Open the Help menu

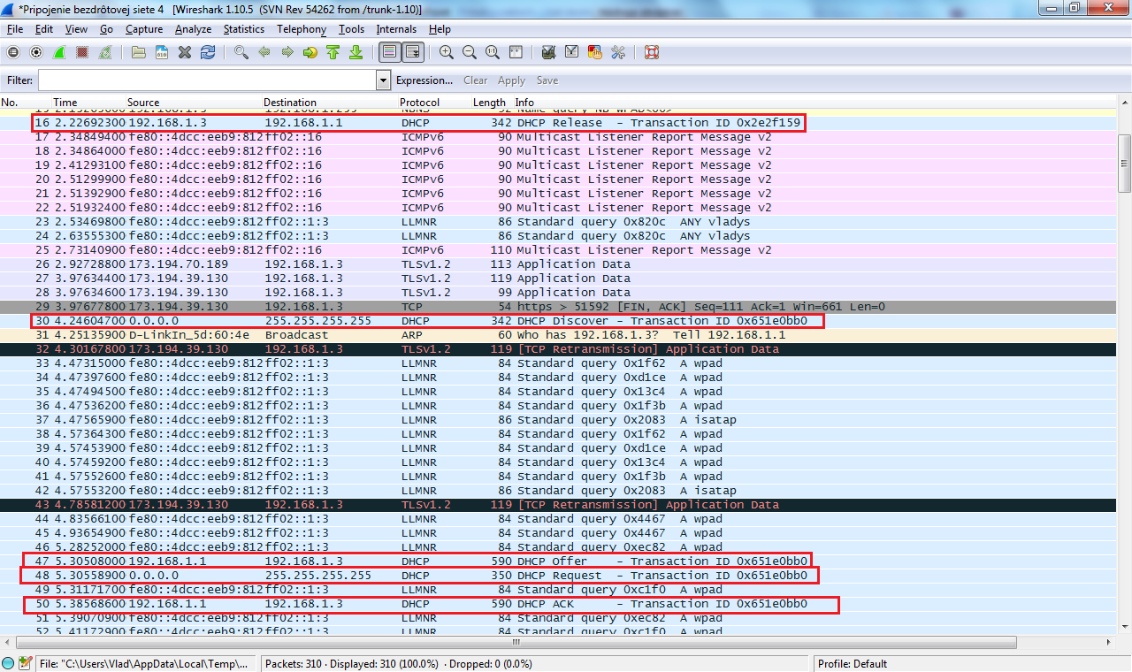(440, 29)
